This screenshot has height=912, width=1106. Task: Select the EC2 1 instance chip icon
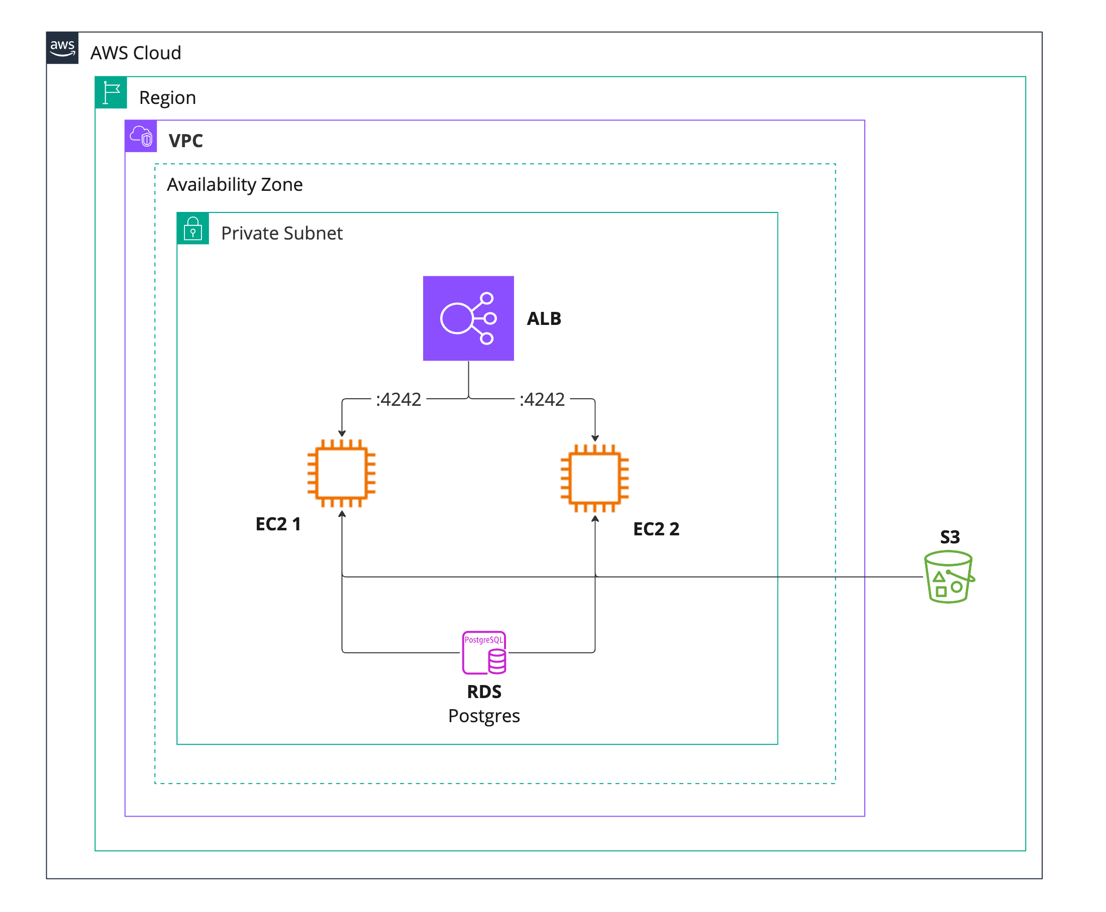point(342,474)
